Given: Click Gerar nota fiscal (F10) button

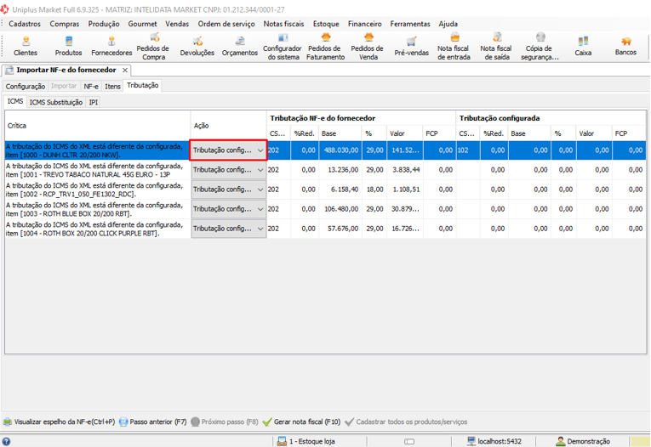Looking at the screenshot, I should [x=302, y=422].
